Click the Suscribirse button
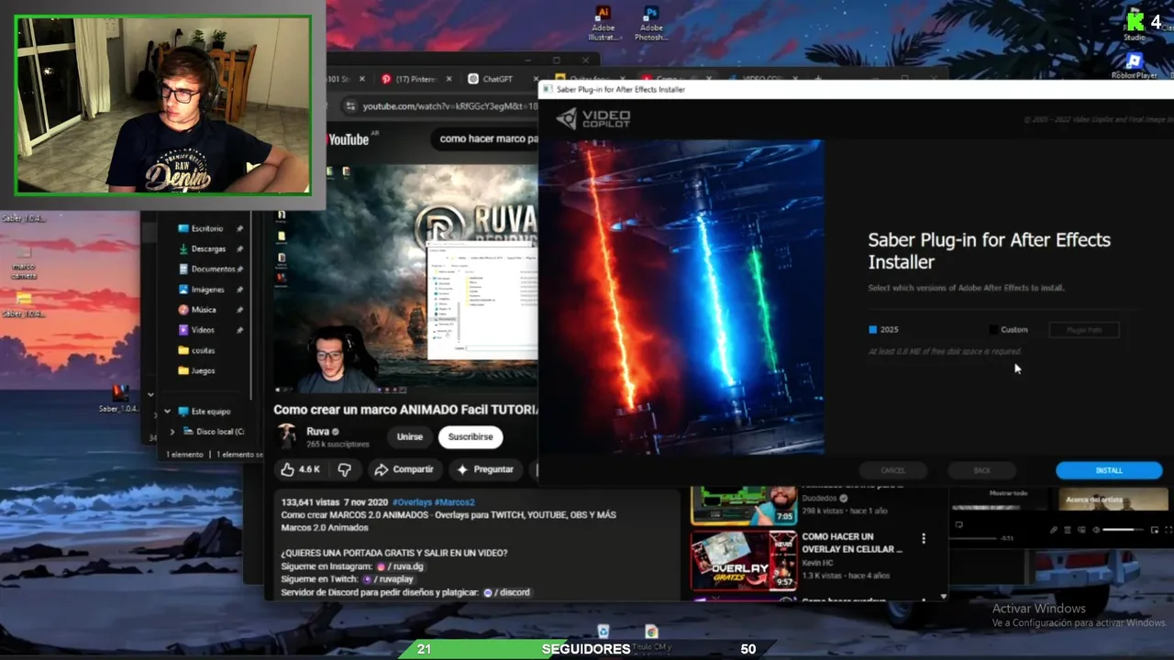1174x660 pixels. pos(470,437)
